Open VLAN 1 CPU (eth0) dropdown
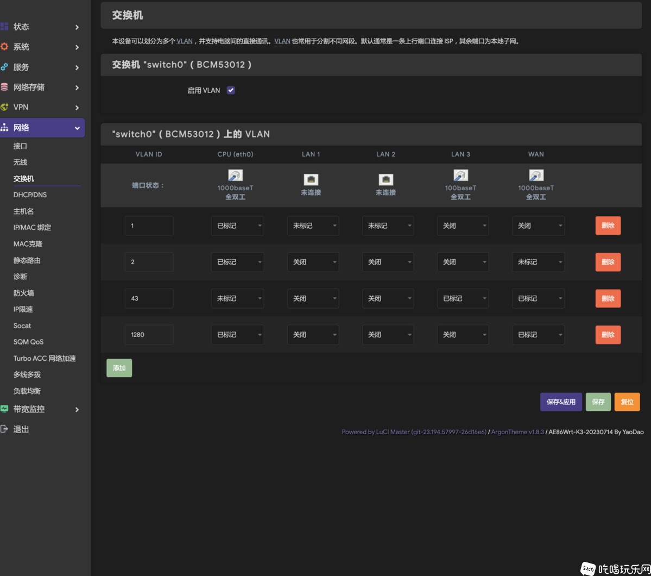Image resolution: width=651 pixels, height=576 pixels. 237,226
